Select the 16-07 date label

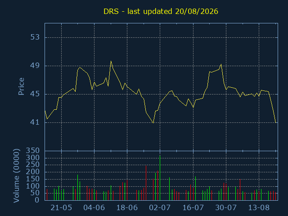pyautogui.click(x=193, y=208)
